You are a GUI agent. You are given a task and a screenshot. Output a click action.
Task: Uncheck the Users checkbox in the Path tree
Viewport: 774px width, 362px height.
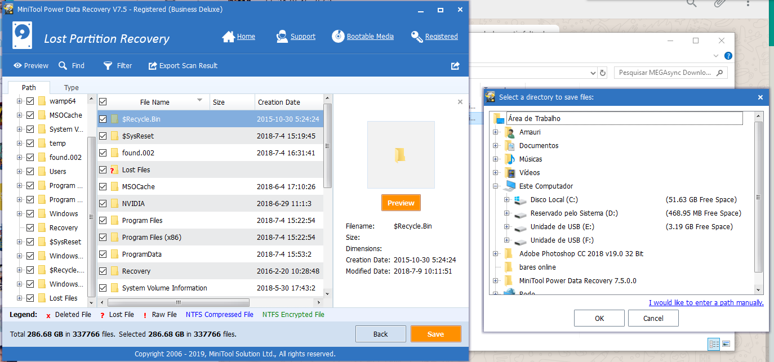[30, 172]
